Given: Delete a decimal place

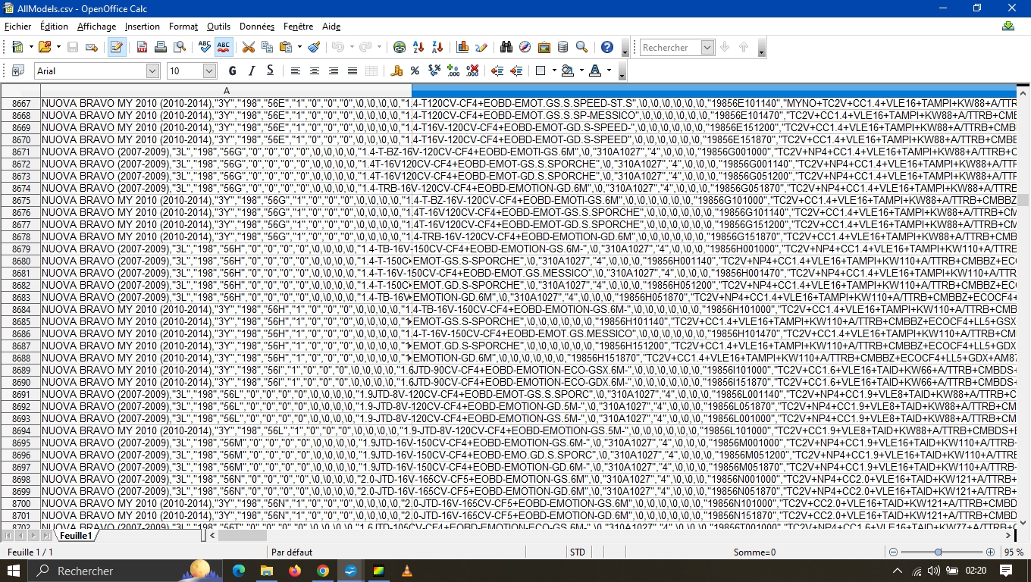Looking at the screenshot, I should [472, 70].
